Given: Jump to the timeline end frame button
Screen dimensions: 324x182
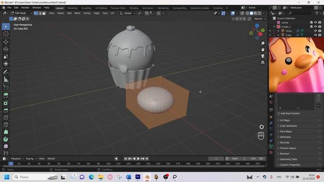Looking at the screenshot, I should click(x=147, y=159).
